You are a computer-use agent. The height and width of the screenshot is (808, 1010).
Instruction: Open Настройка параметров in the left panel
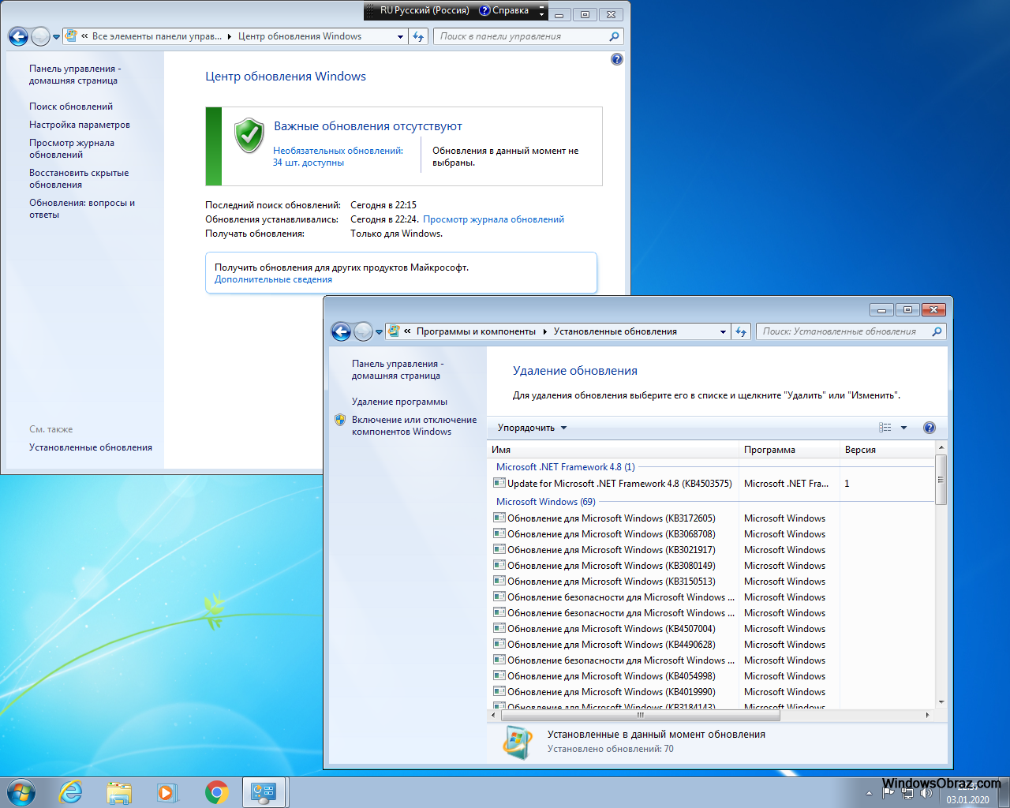click(80, 125)
